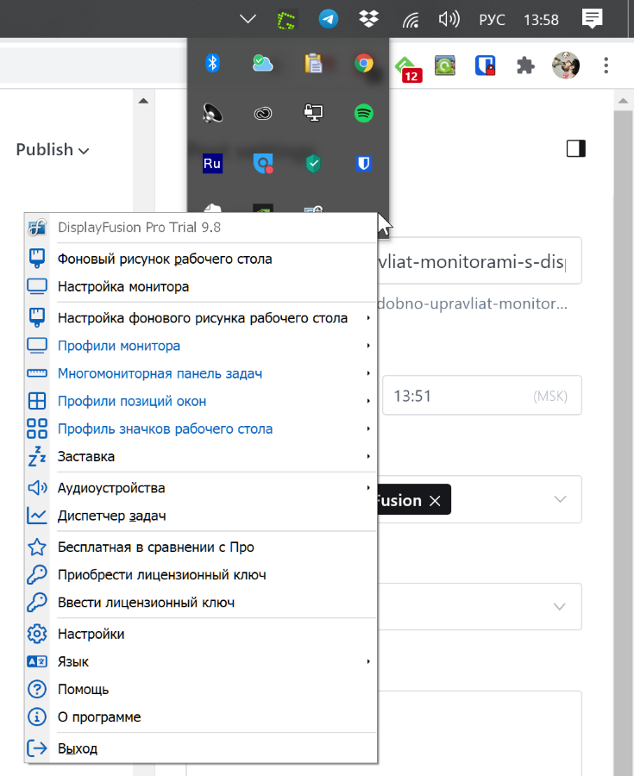Expand Многомониторная панель задач submenu
The width and height of the screenshot is (634, 776).
pyautogui.click(x=202, y=373)
